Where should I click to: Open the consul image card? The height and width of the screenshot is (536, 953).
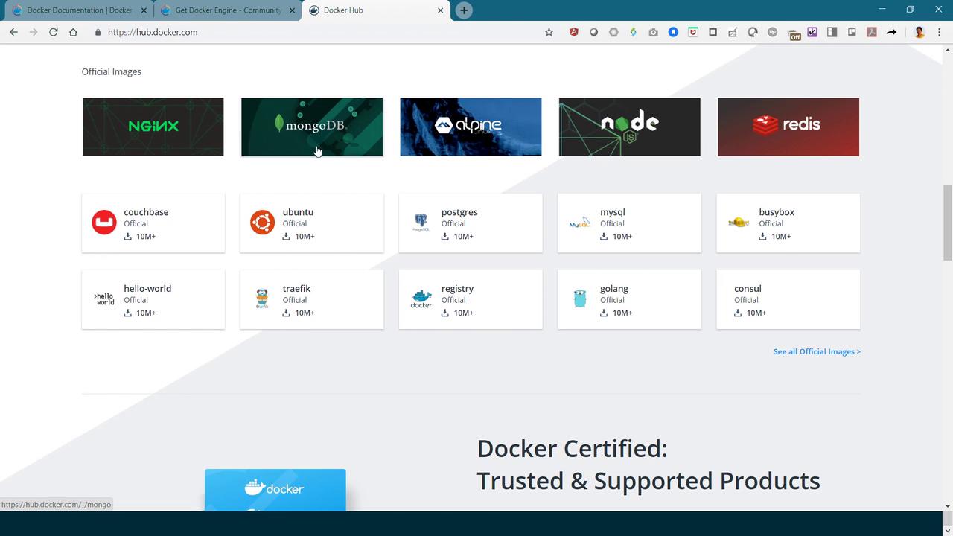pyautogui.click(x=788, y=299)
